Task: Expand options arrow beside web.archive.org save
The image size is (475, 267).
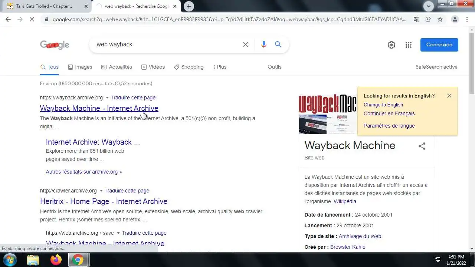Action: tap(118, 233)
